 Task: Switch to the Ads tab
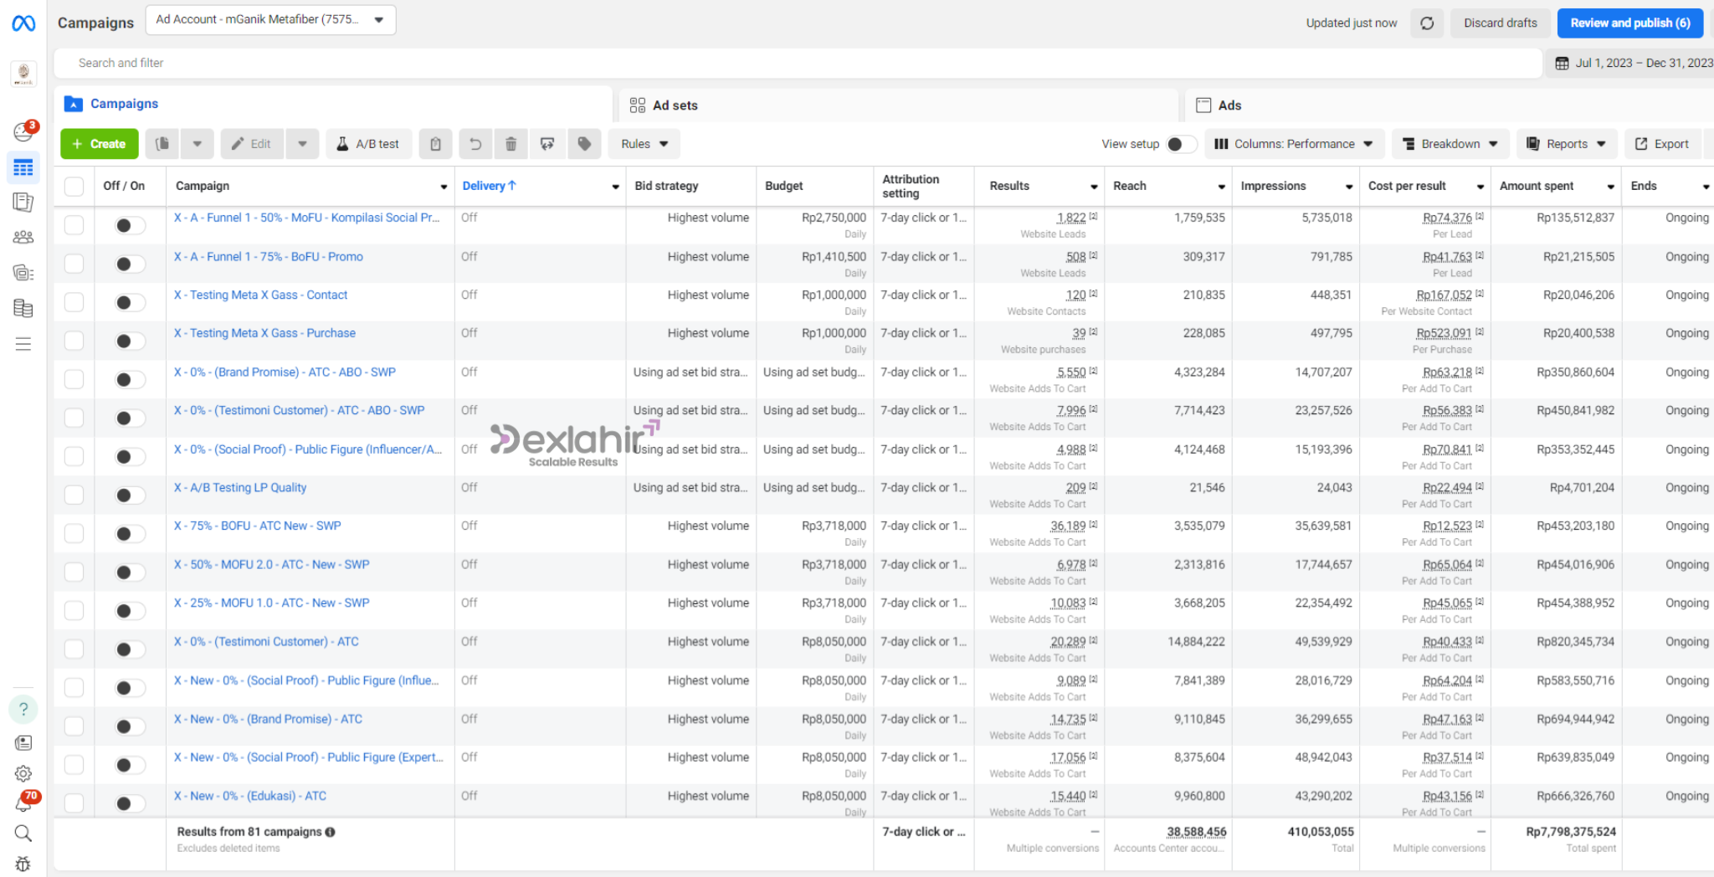[1229, 105]
